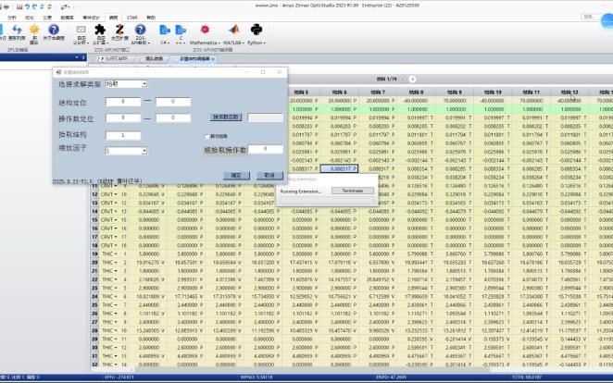The height and width of the screenshot is (383, 613).
Task: Click the 取消 button in the dialog
Action: coord(269,175)
